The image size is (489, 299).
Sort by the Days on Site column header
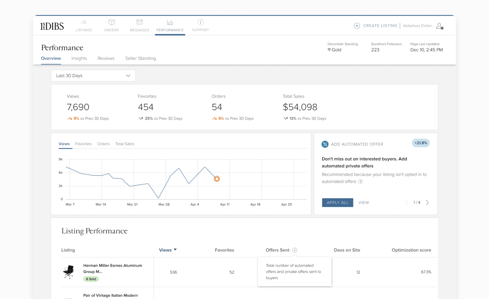(347, 250)
